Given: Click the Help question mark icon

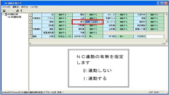Looking at the screenshot, I should point(21,11).
